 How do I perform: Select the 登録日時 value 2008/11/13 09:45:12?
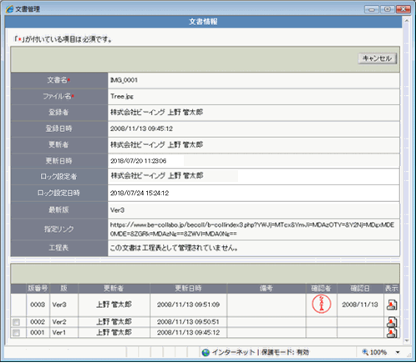[x=141, y=129]
